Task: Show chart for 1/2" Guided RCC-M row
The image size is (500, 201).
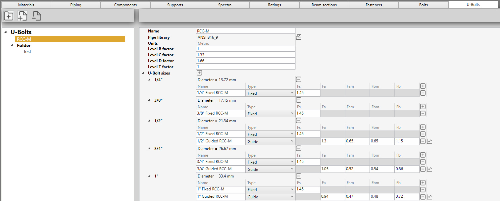Action: click(x=429, y=141)
